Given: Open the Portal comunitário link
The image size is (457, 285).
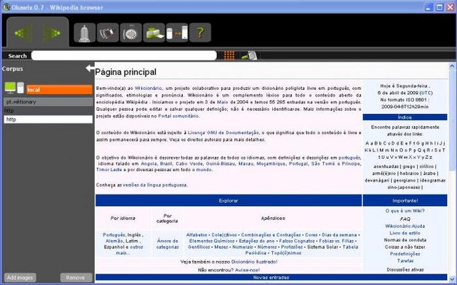Looking at the screenshot, I should (178, 116).
